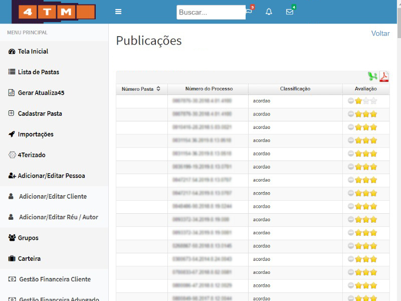Click the rocket icon beside Importações

(x=12, y=134)
